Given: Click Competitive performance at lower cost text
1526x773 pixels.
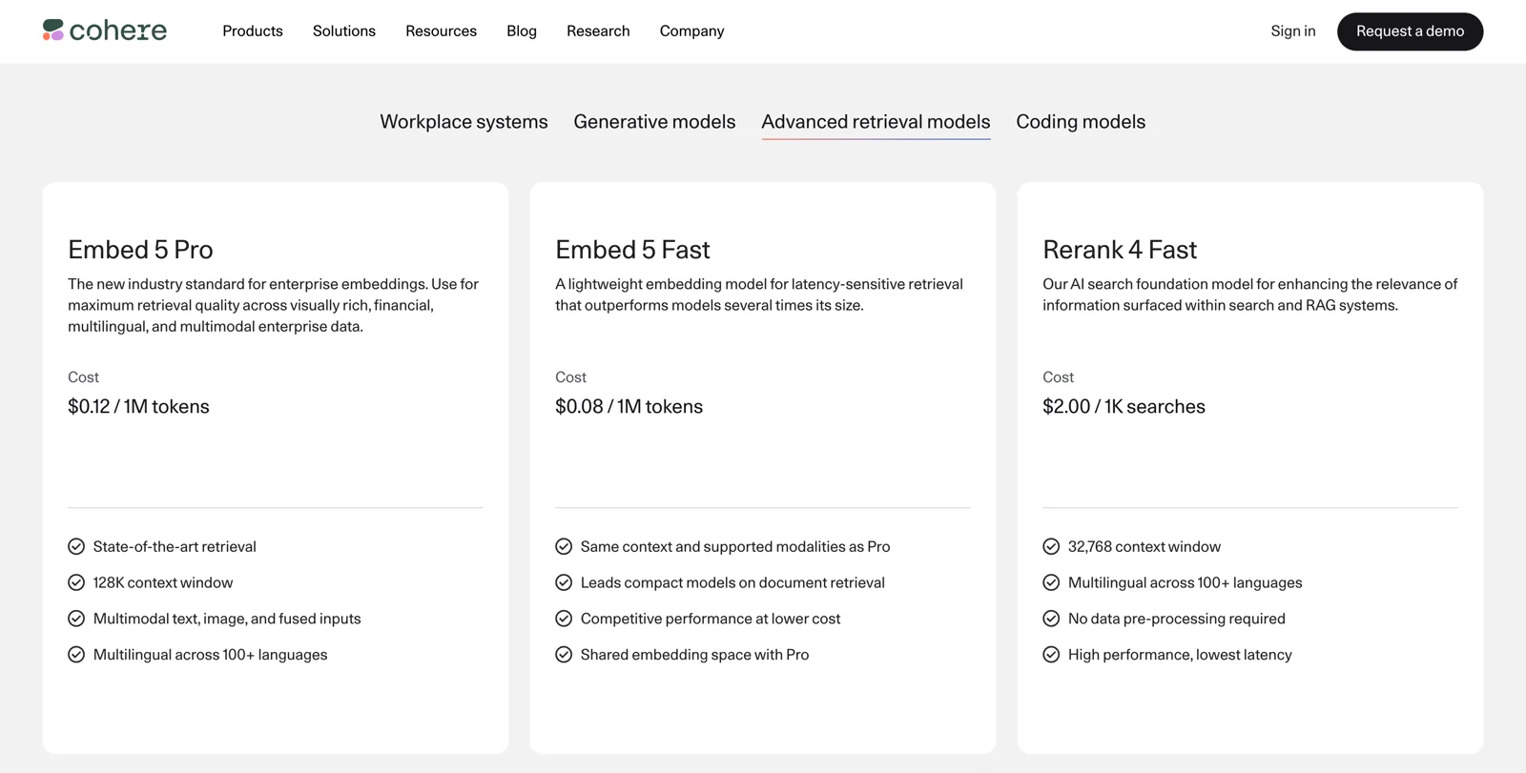Looking at the screenshot, I should (x=711, y=619).
